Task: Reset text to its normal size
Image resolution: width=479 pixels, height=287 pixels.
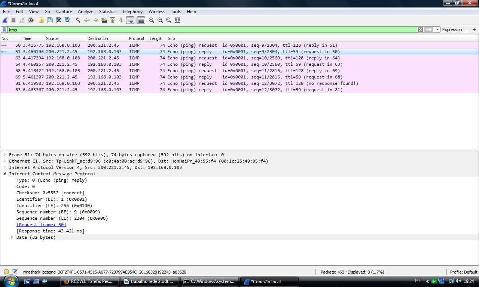Action: coord(169,20)
